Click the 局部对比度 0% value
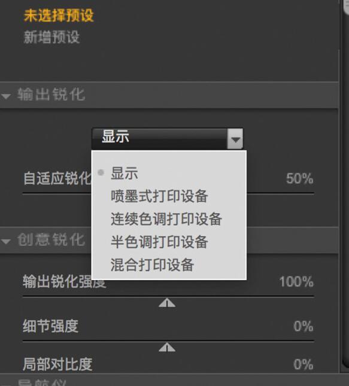The height and width of the screenshot is (386, 349). 304,364
